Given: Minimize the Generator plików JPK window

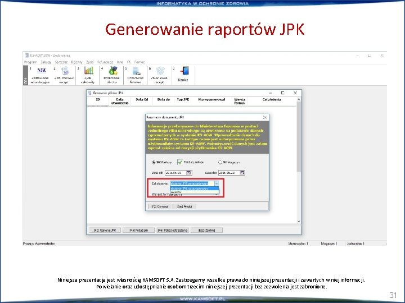Looking at the screenshot, I should point(271,93).
